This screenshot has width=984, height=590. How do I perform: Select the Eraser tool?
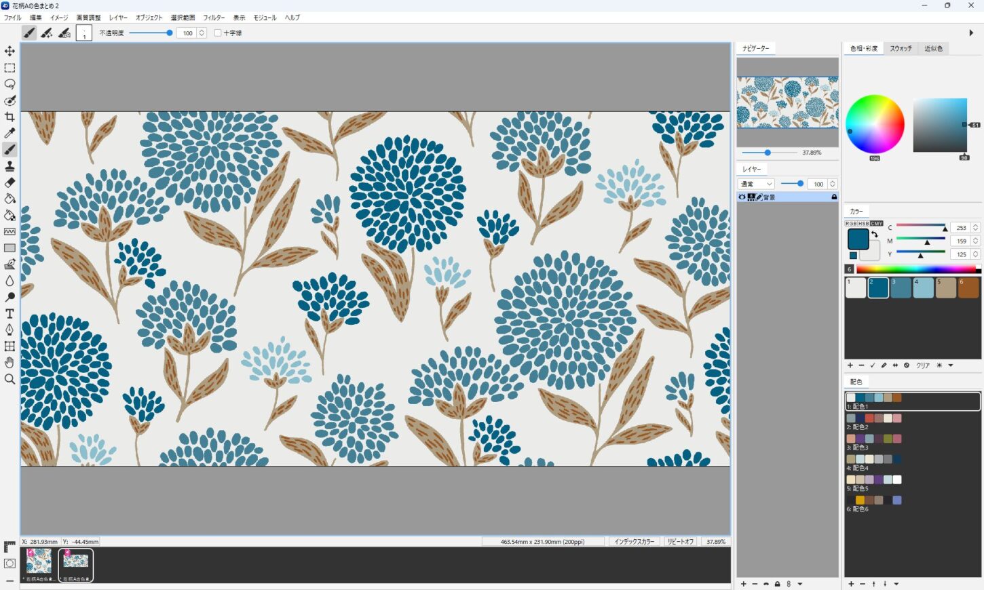[10, 182]
